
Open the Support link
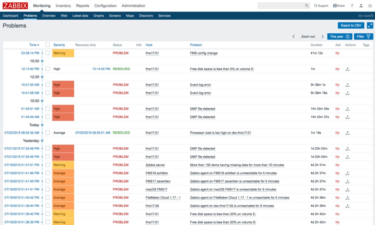pyautogui.click(x=321, y=6)
